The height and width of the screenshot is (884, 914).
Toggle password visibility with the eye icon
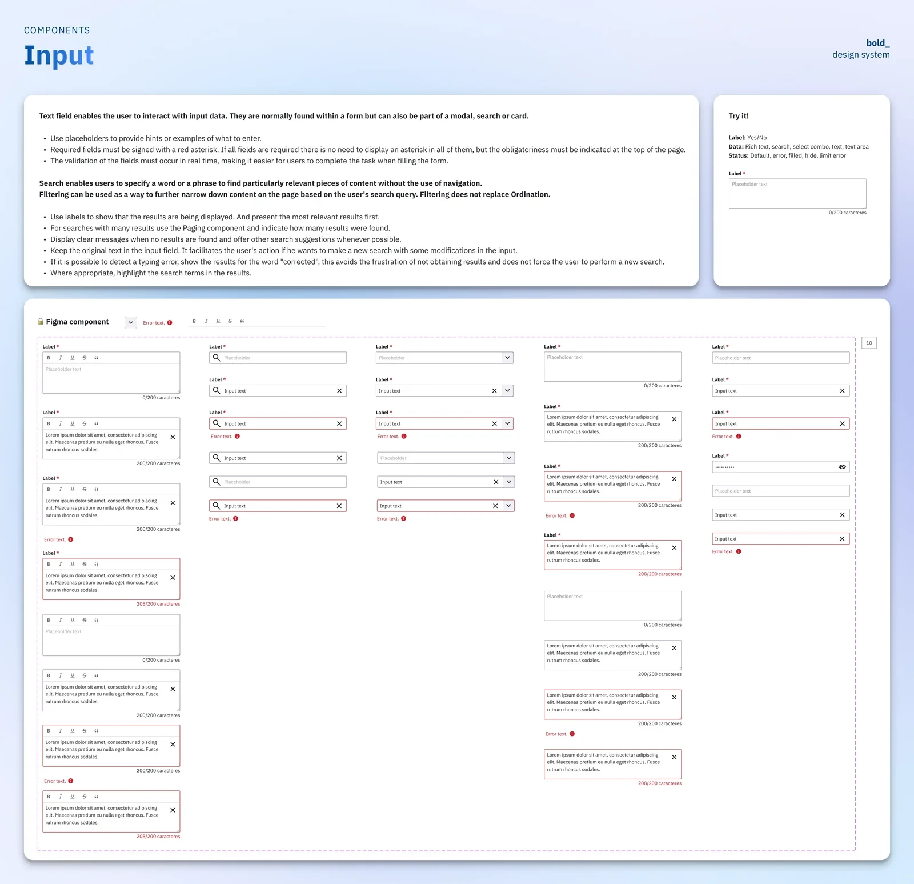coord(842,467)
